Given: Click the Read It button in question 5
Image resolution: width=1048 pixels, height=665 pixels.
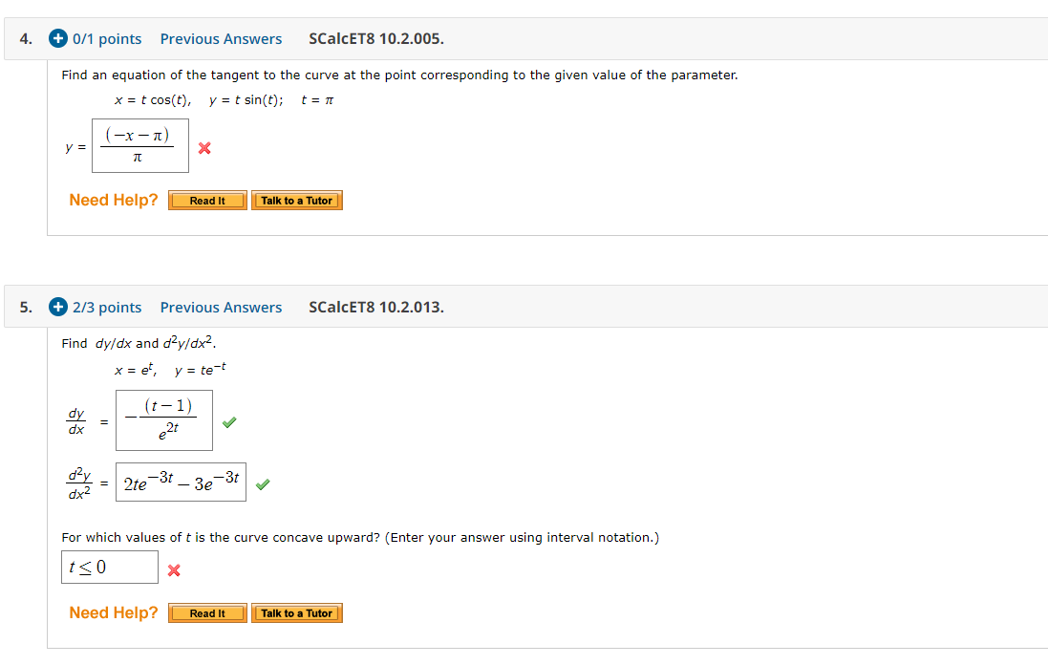Looking at the screenshot, I should [x=207, y=612].
